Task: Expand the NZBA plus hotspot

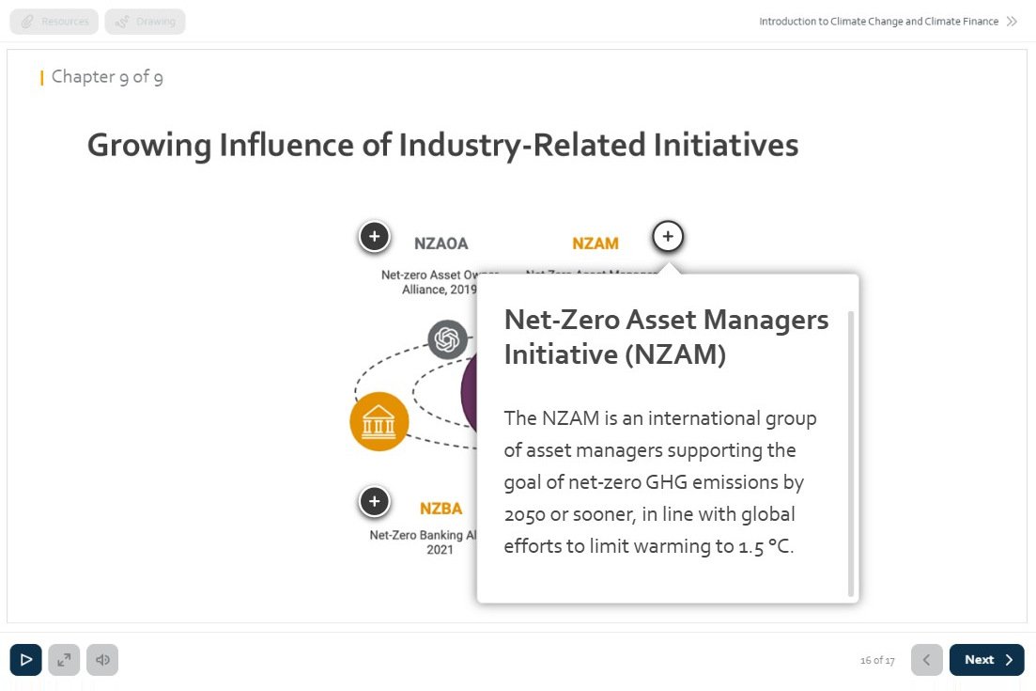Action: tap(375, 501)
